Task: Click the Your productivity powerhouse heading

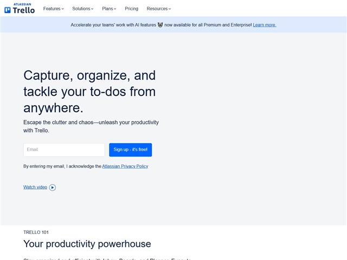Action: tap(87, 244)
